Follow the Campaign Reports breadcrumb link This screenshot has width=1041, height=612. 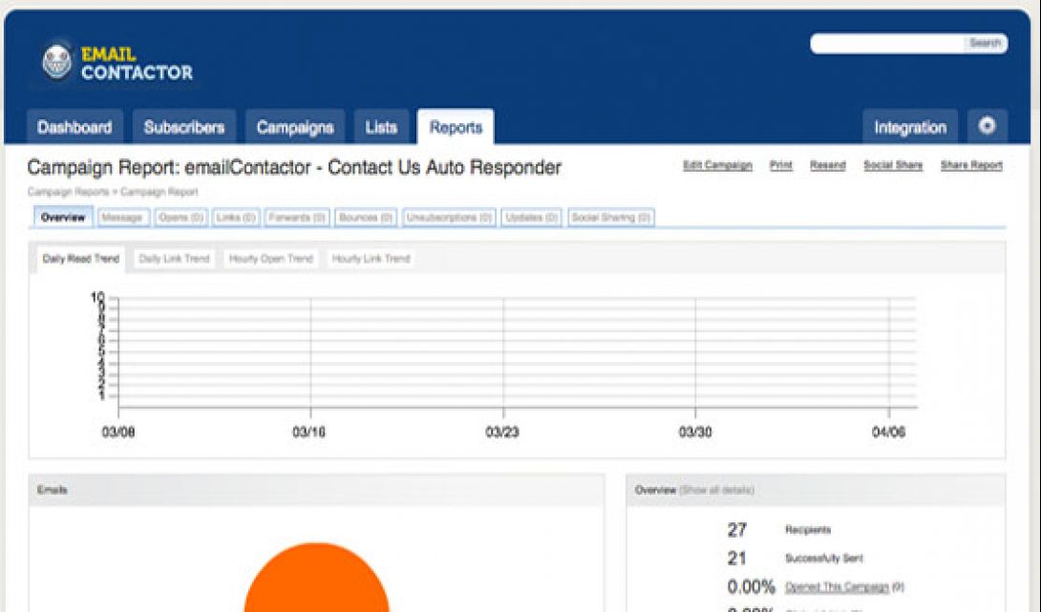pyautogui.click(x=68, y=192)
